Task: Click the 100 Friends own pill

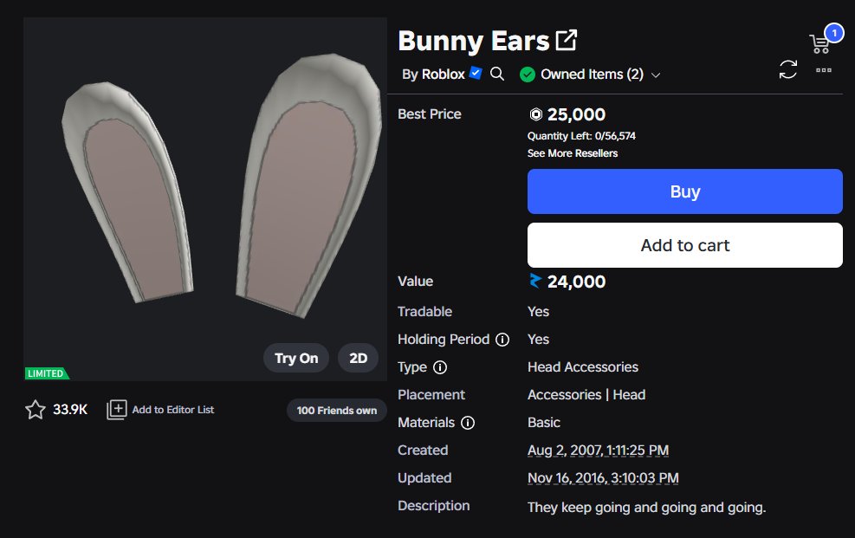Action: (x=336, y=411)
